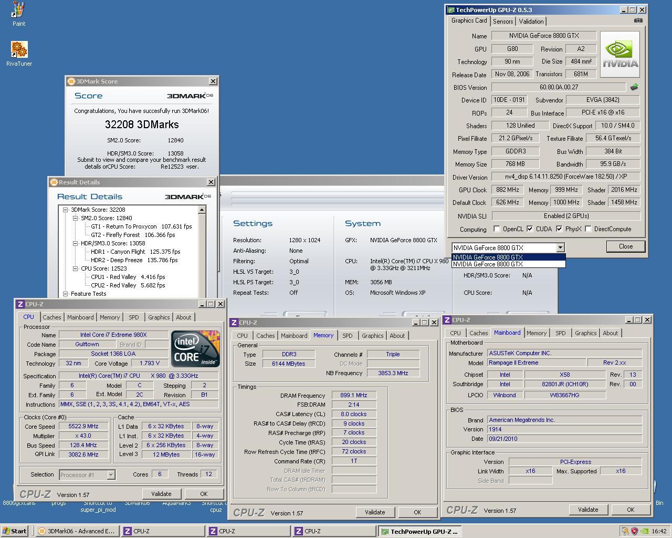
Task: Switch to 3DMark06 Advanced Edition in taskbar
Action: pyautogui.click(x=77, y=531)
